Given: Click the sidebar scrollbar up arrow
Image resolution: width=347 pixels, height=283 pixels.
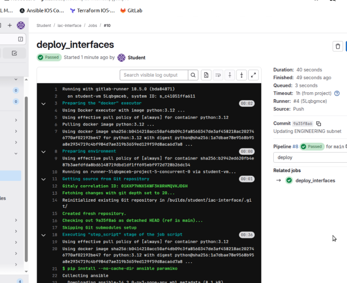Looking at the screenshot, I should [x=26, y=80].
